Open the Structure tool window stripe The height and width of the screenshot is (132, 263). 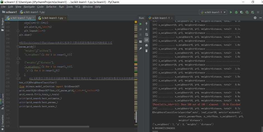2,101
